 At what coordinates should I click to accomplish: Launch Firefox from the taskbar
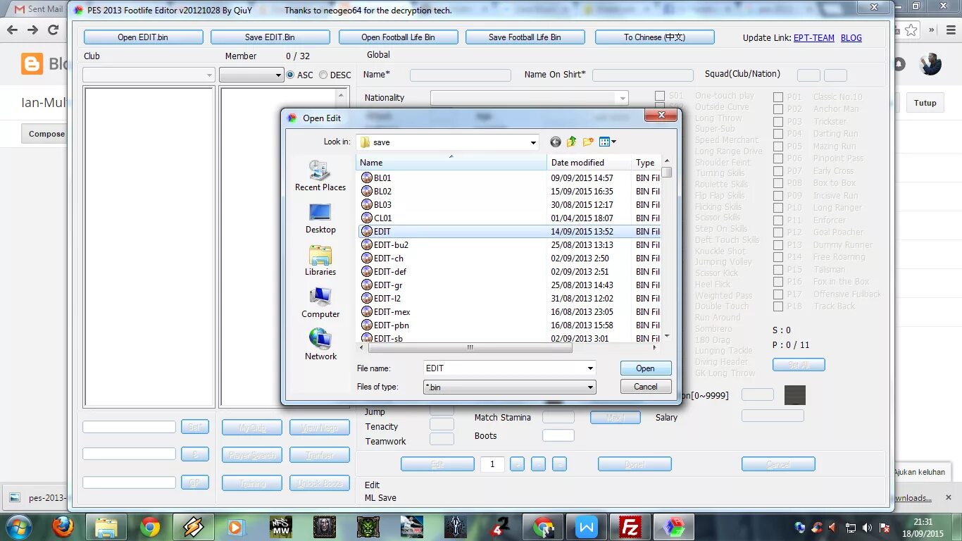63,527
